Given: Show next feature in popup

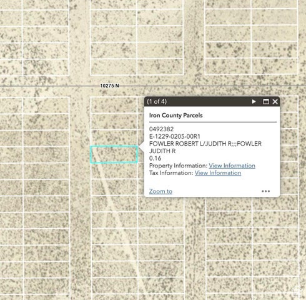Looking at the screenshot, I should [254, 101].
